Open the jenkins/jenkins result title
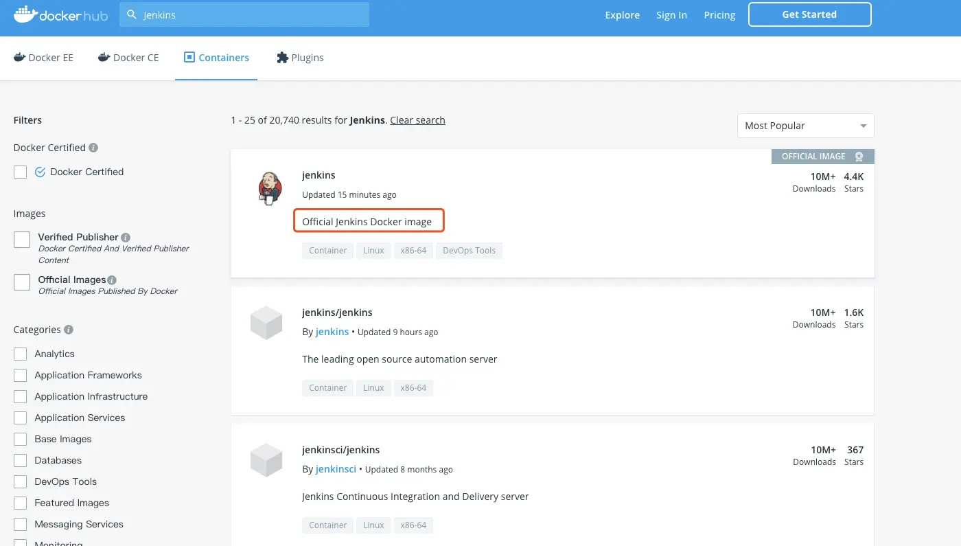 [x=337, y=312]
